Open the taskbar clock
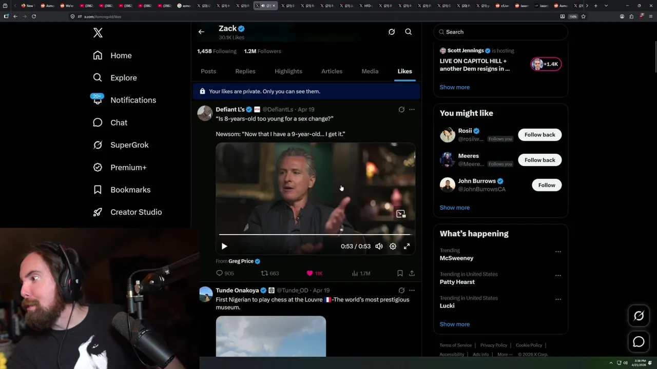 639,363
